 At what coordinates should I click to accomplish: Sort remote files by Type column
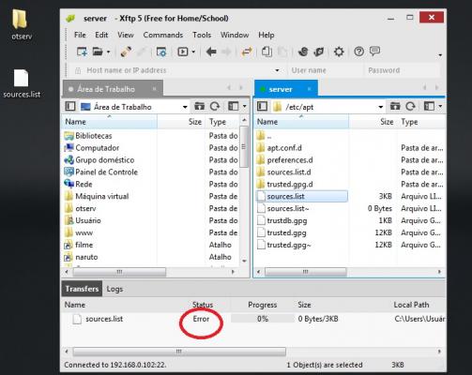(x=422, y=122)
